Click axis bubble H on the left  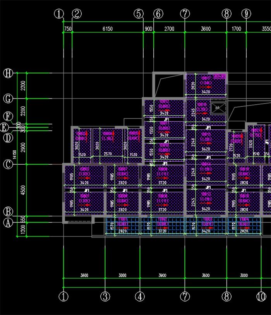click(x=8, y=73)
